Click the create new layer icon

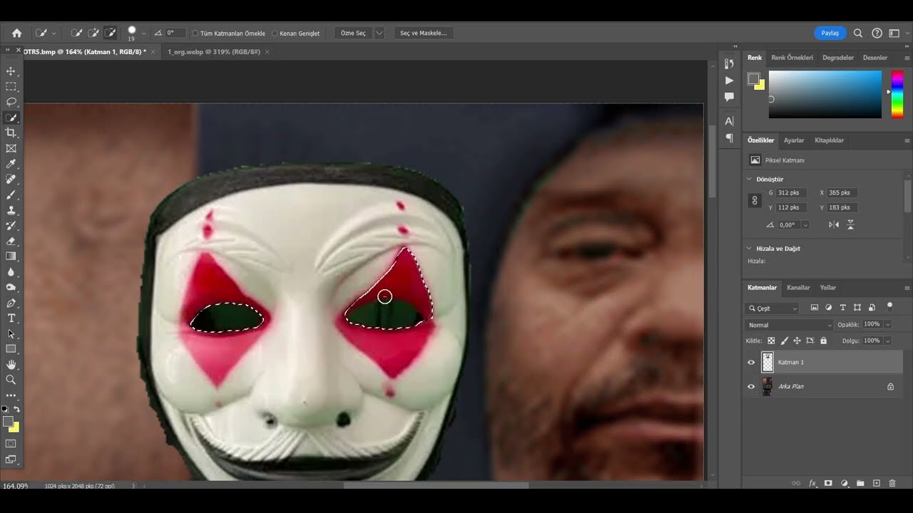point(877,483)
